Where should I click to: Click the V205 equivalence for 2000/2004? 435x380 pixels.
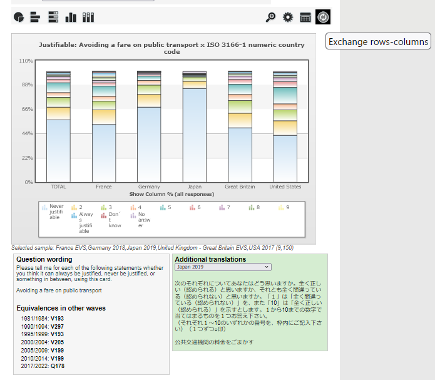click(57, 342)
